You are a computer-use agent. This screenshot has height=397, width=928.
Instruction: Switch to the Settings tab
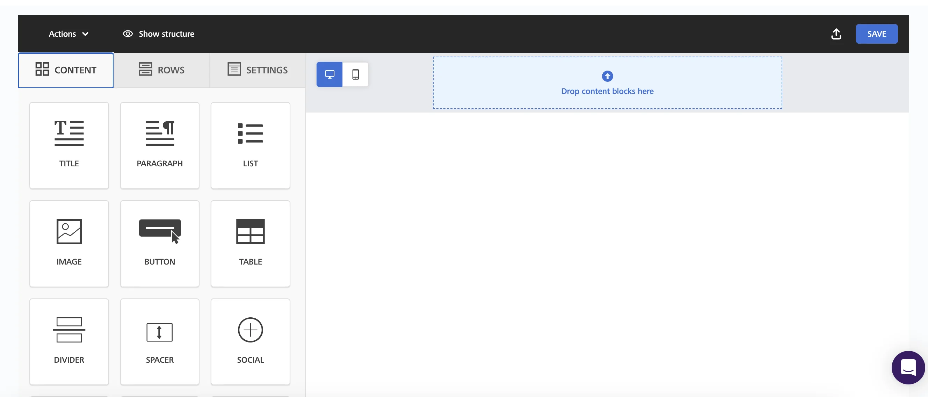click(258, 70)
